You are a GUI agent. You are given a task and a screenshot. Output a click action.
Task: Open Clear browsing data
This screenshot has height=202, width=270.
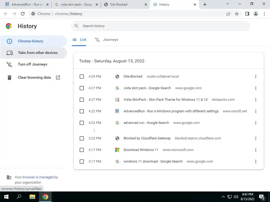pyautogui.click(x=33, y=78)
